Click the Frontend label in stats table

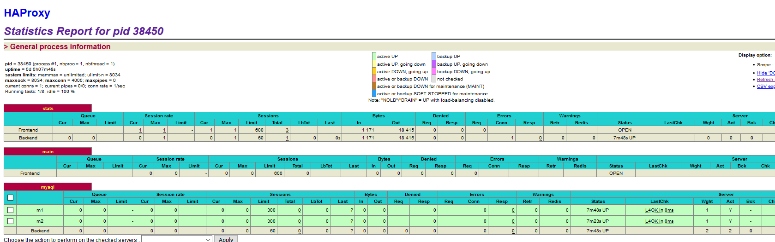(x=28, y=130)
